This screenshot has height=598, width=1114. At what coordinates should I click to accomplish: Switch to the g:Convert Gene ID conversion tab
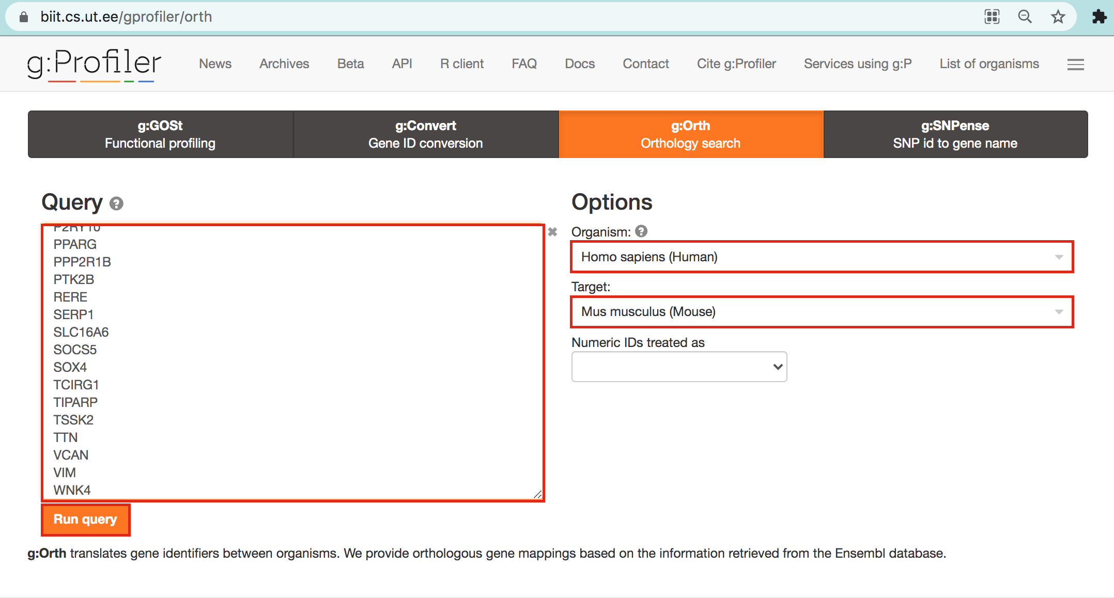point(425,134)
